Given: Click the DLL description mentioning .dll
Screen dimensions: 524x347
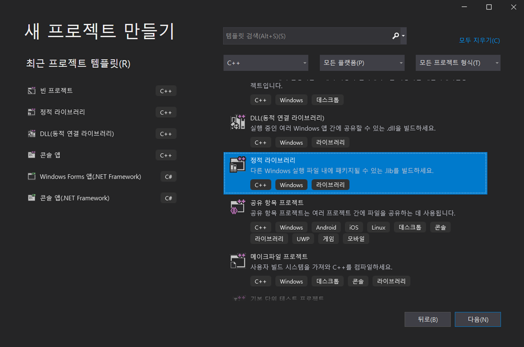Looking at the screenshot, I should (x=343, y=128).
